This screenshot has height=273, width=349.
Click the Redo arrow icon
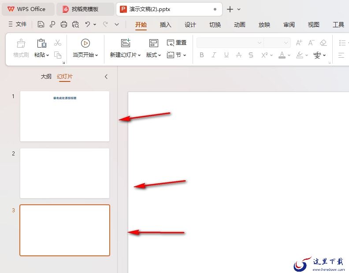105,24
